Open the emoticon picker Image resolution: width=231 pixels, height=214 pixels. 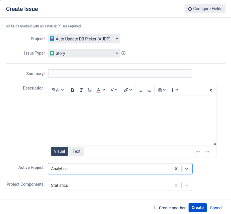162,90
